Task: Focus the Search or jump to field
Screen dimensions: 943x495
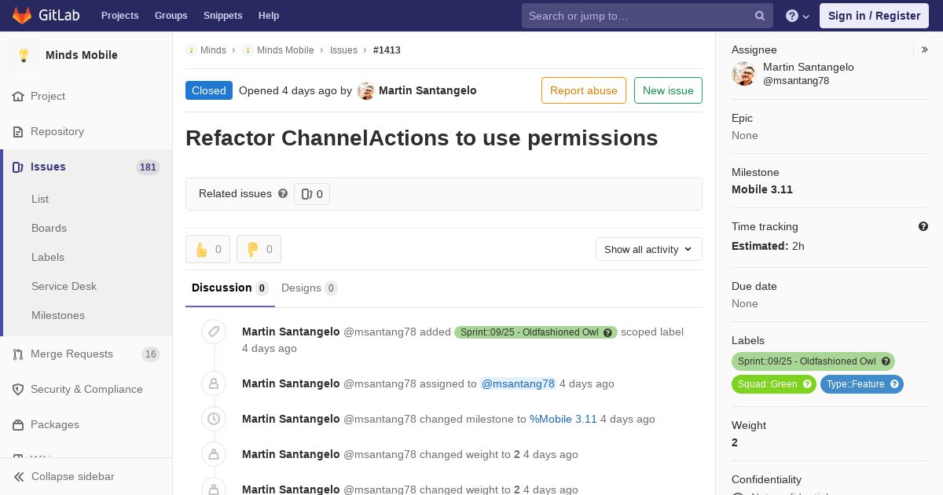Action: (x=648, y=16)
